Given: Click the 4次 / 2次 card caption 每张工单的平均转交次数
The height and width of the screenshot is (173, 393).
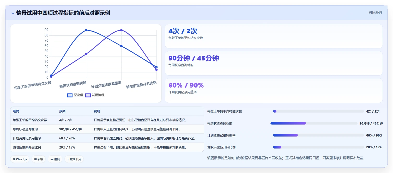Looking at the screenshot, I should [x=186, y=38].
